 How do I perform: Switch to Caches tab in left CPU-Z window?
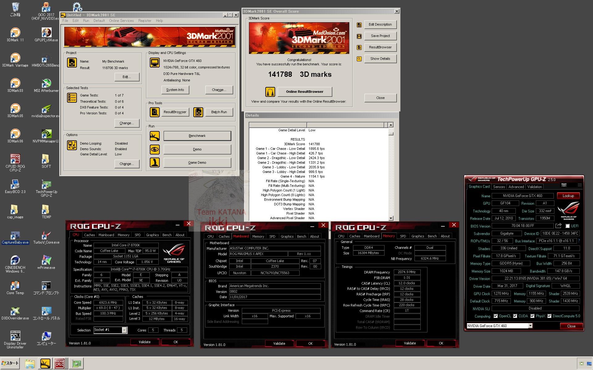coord(89,235)
